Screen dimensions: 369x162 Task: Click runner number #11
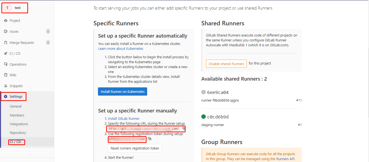[x=299, y=100]
